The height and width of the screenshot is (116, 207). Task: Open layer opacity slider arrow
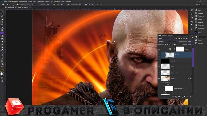click(192, 42)
